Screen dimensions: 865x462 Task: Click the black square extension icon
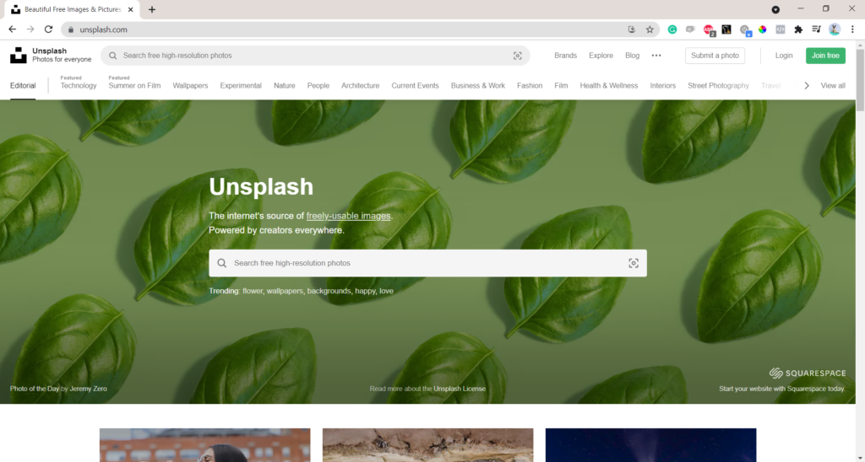(726, 30)
